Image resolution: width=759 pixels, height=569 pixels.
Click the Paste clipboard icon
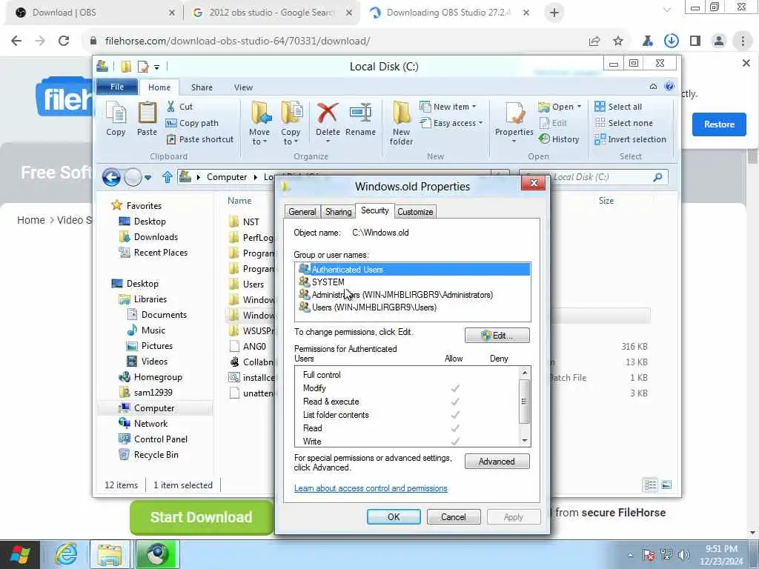[x=148, y=119]
